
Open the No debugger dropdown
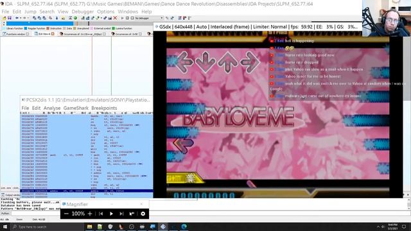(x=149, y=18)
